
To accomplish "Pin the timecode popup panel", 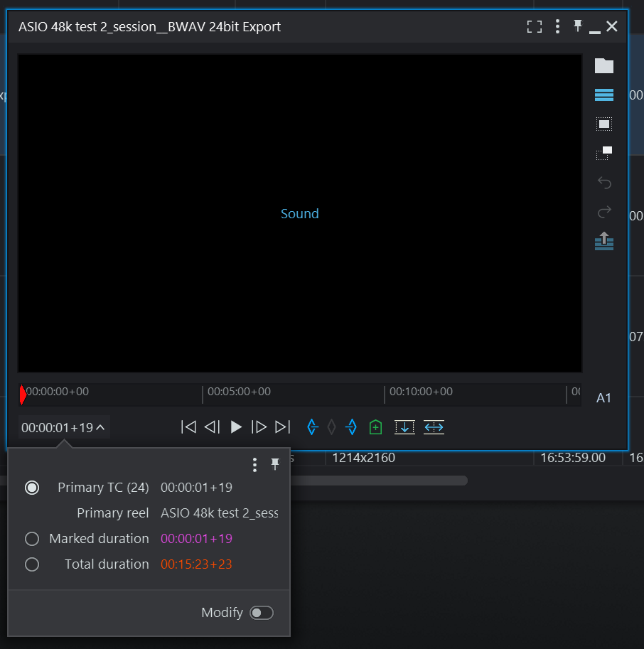I will (275, 464).
